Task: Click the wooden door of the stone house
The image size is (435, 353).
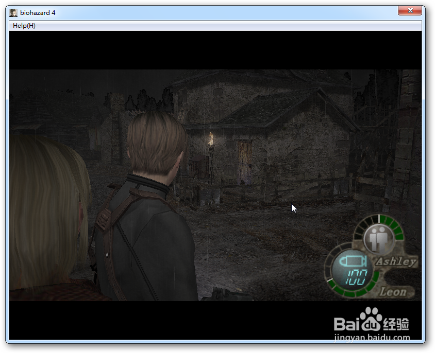Action: pyautogui.click(x=245, y=163)
